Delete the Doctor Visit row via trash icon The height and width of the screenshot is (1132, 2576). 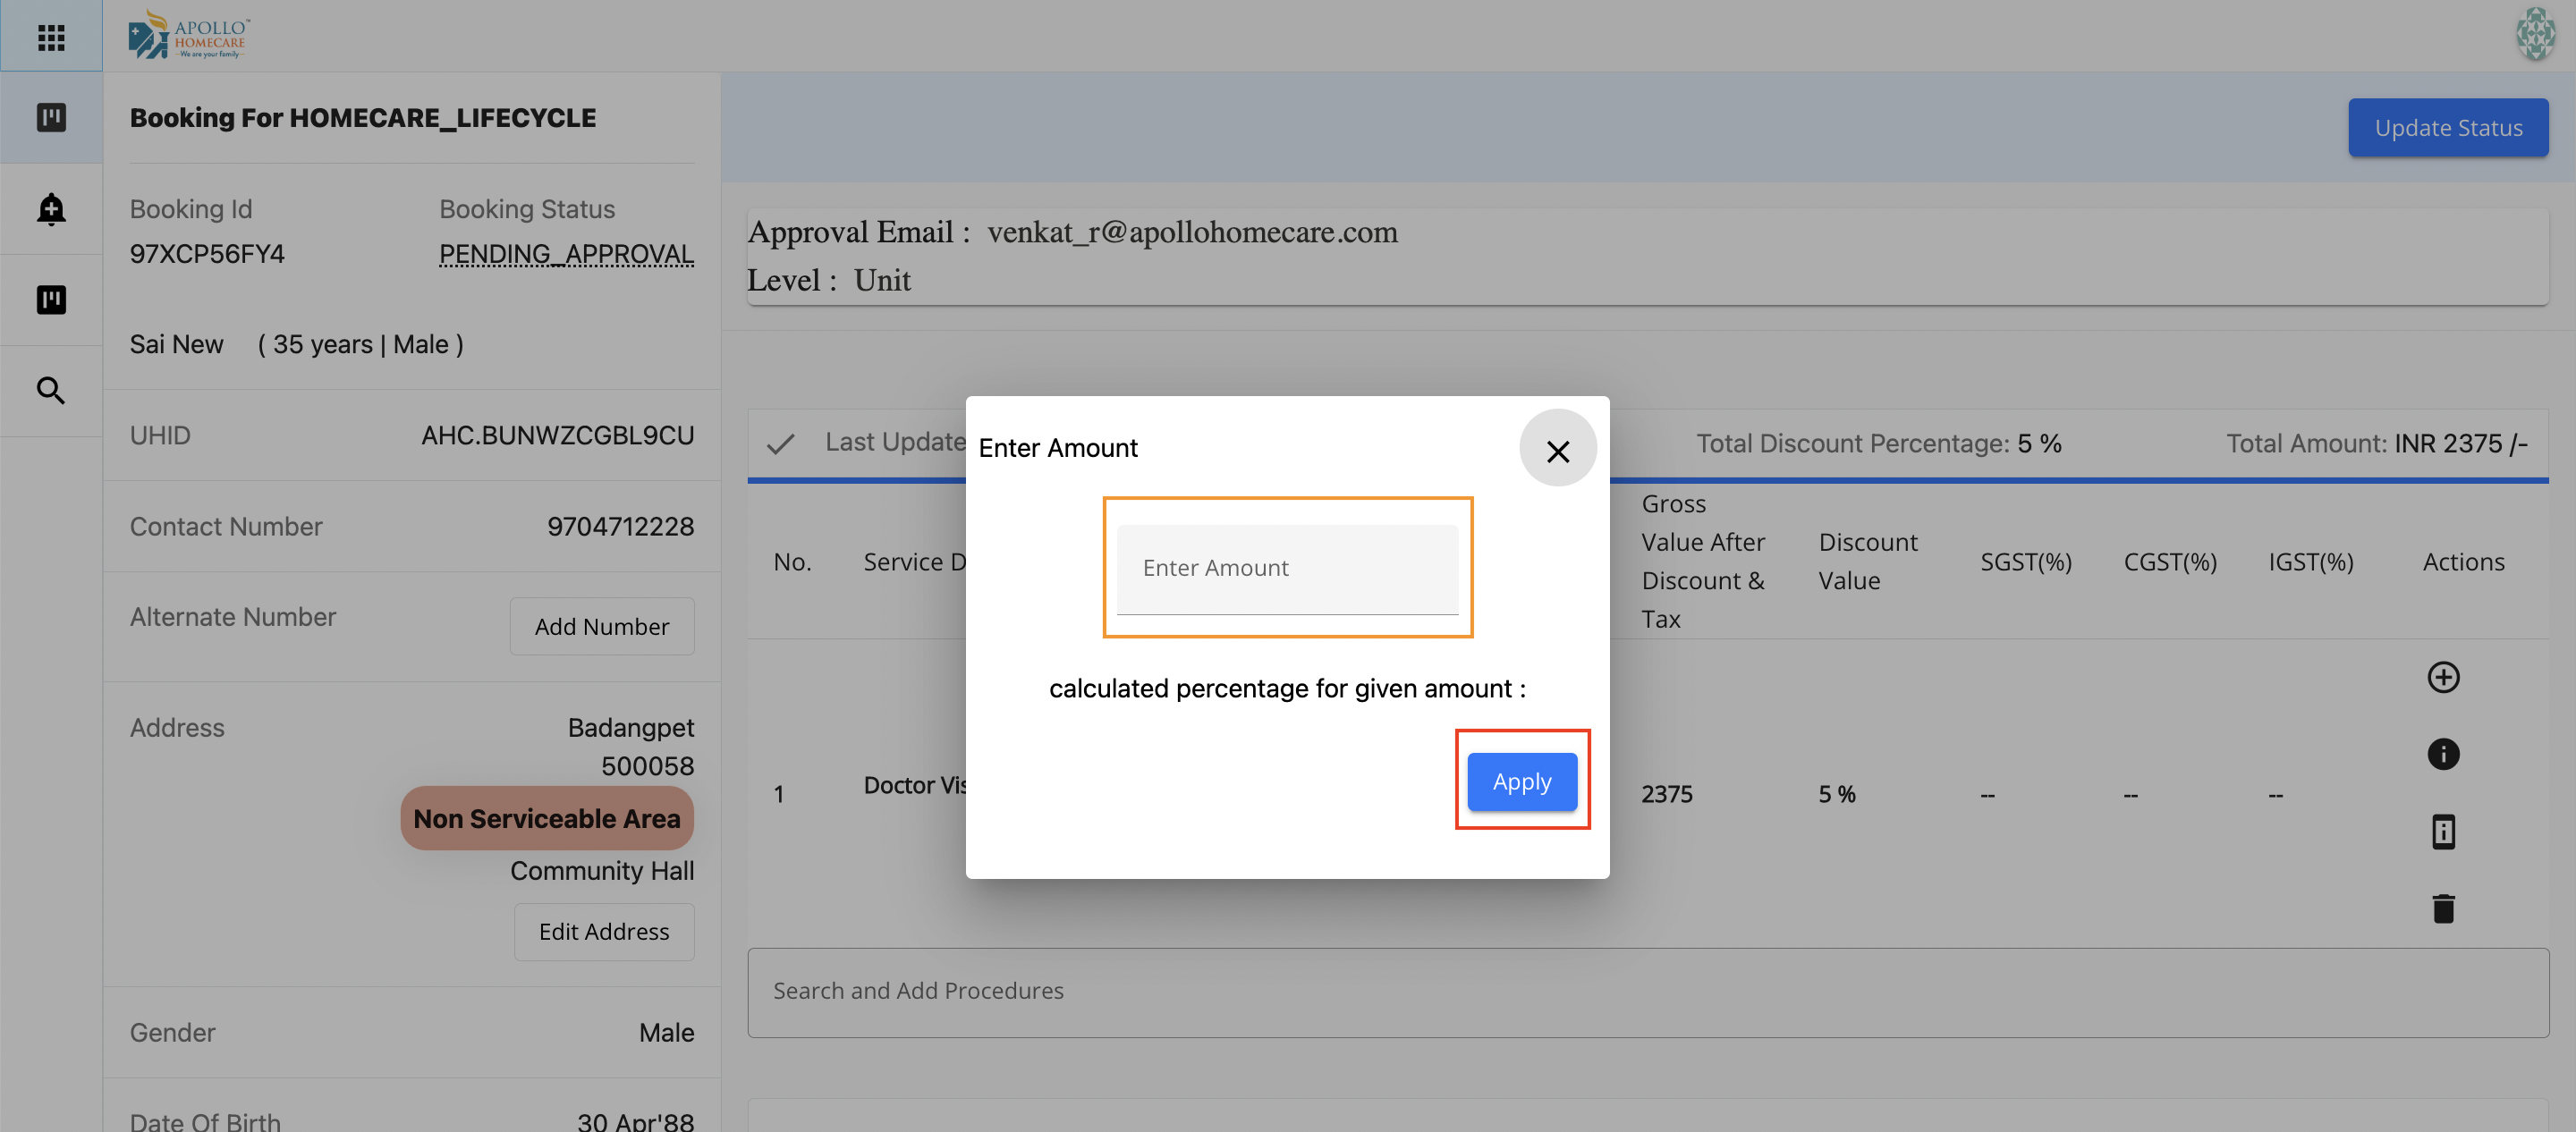point(2443,908)
